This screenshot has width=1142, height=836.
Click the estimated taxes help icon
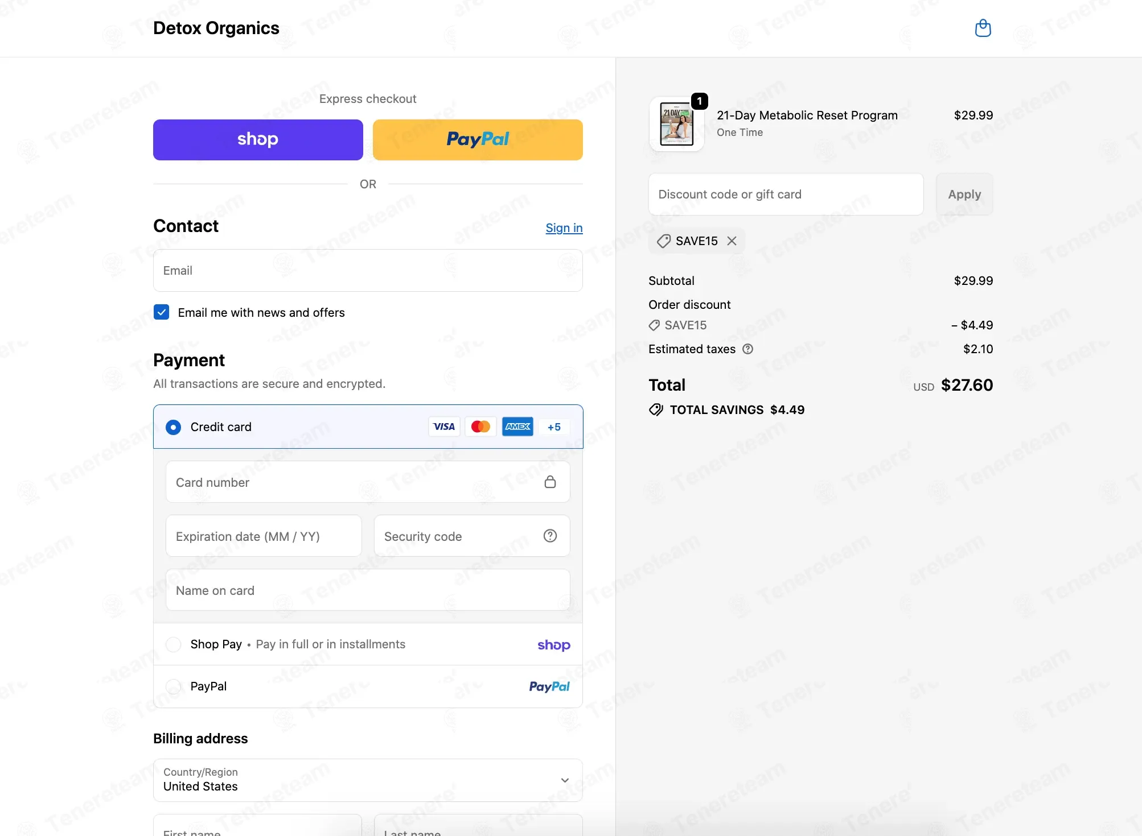(x=748, y=349)
